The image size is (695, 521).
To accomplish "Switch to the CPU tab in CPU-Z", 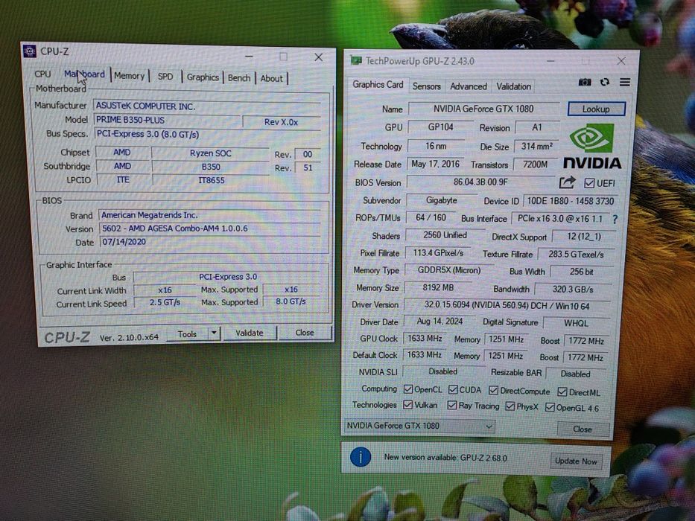I will coord(42,74).
